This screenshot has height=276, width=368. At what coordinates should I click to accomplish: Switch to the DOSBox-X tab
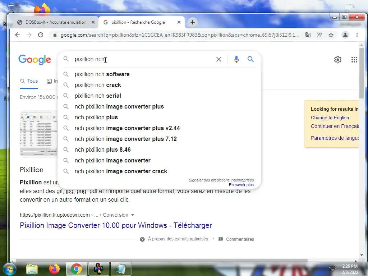(55, 22)
